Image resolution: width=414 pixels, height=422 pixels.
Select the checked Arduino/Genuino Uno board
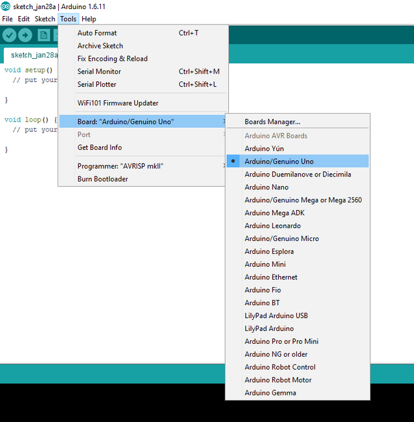click(x=298, y=161)
